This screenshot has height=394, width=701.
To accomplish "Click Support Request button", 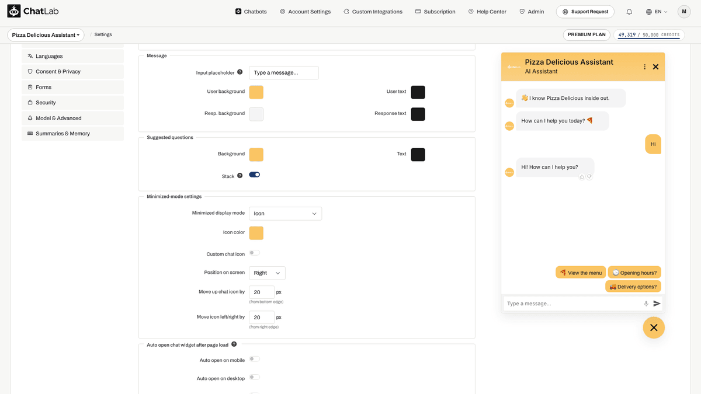I will (x=586, y=12).
